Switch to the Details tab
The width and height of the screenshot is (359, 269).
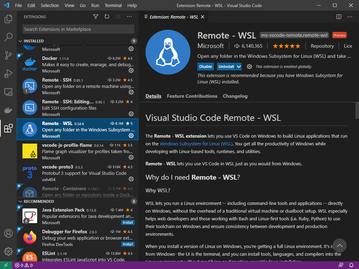[x=154, y=96]
